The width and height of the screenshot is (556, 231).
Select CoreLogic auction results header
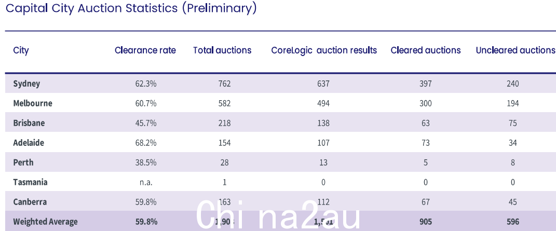click(324, 50)
